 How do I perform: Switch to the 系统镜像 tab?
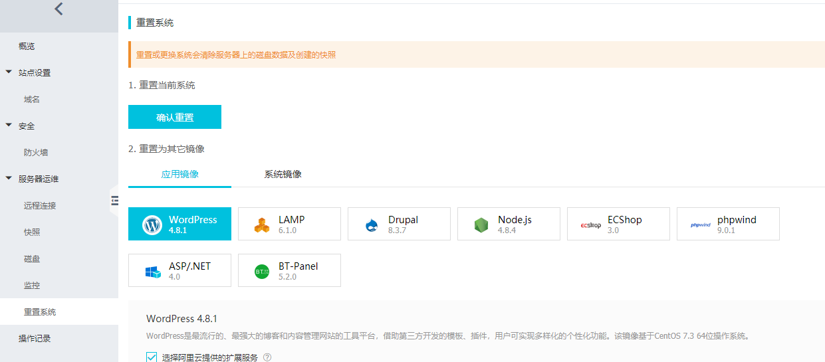[x=283, y=174]
